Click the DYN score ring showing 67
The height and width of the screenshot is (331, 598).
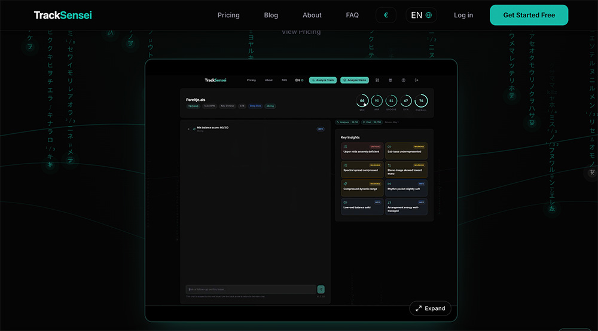point(406,101)
